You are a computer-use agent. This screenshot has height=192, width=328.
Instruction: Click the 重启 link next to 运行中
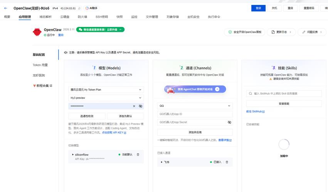[x=61, y=35]
